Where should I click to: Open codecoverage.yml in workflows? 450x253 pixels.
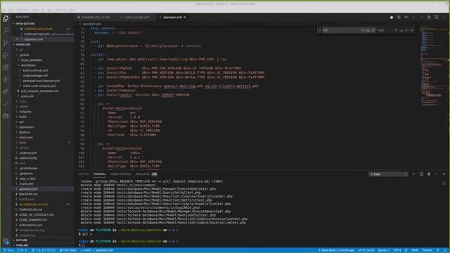35,75
